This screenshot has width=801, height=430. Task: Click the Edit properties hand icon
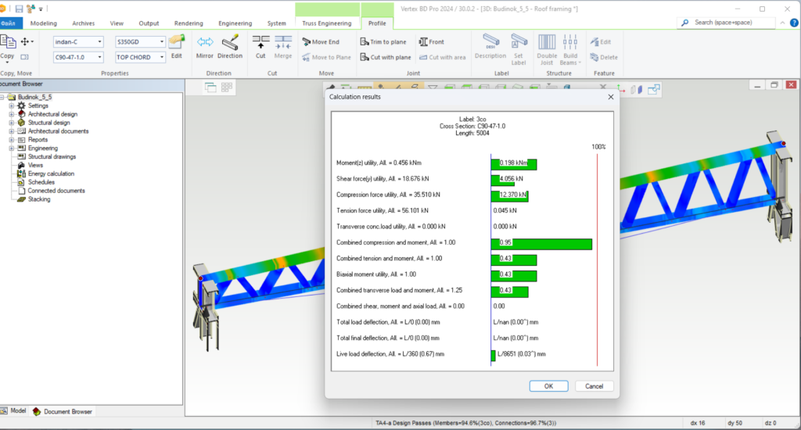[x=177, y=41]
